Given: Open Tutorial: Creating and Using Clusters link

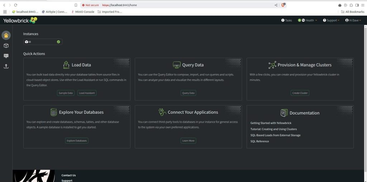Looking at the screenshot, I should click(273, 129).
